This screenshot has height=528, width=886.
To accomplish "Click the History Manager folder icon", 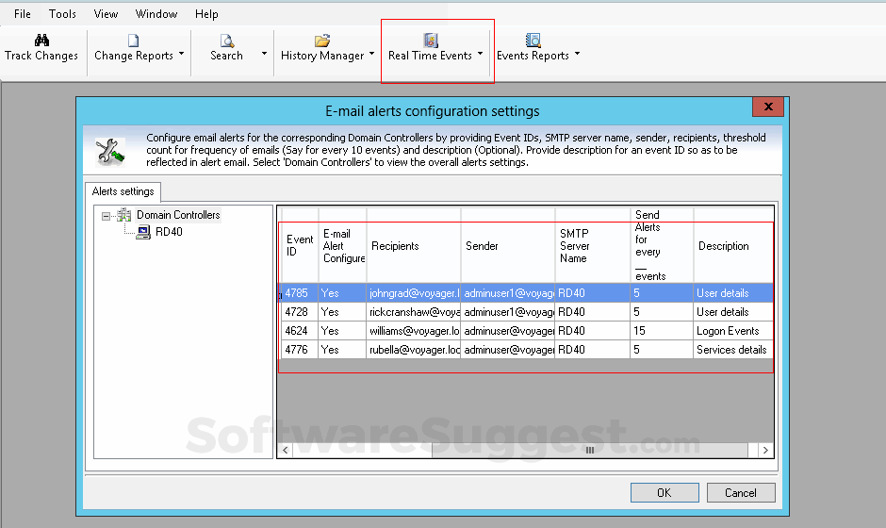I will [x=322, y=41].
